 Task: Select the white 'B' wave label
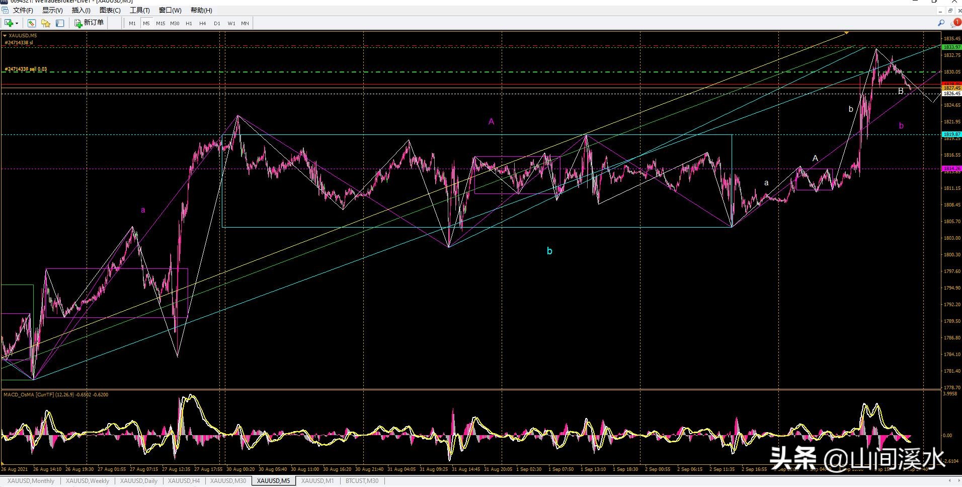(901, 91)
